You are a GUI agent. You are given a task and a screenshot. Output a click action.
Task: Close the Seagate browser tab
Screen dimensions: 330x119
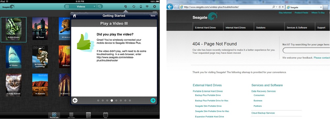(x=321, y=7)
